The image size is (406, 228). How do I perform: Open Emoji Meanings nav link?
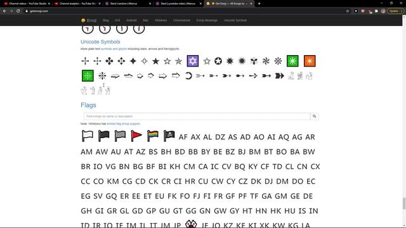(207, 20)
